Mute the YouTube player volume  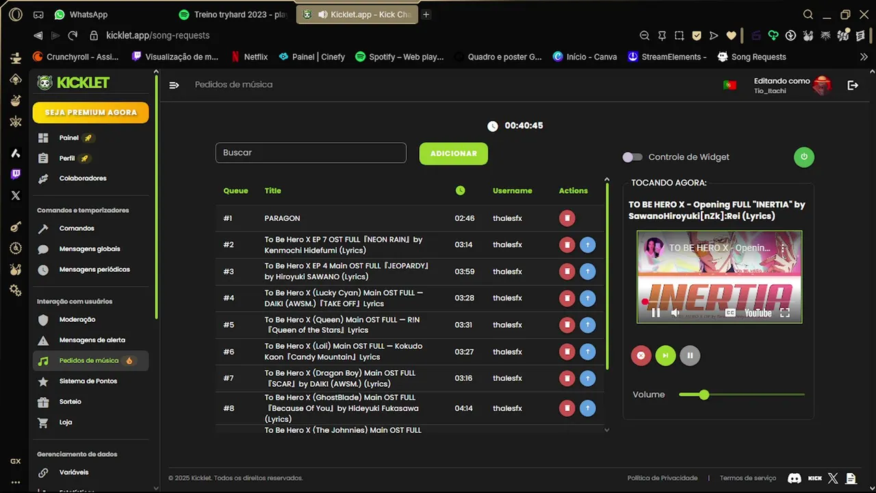click(x=675, y=313)
